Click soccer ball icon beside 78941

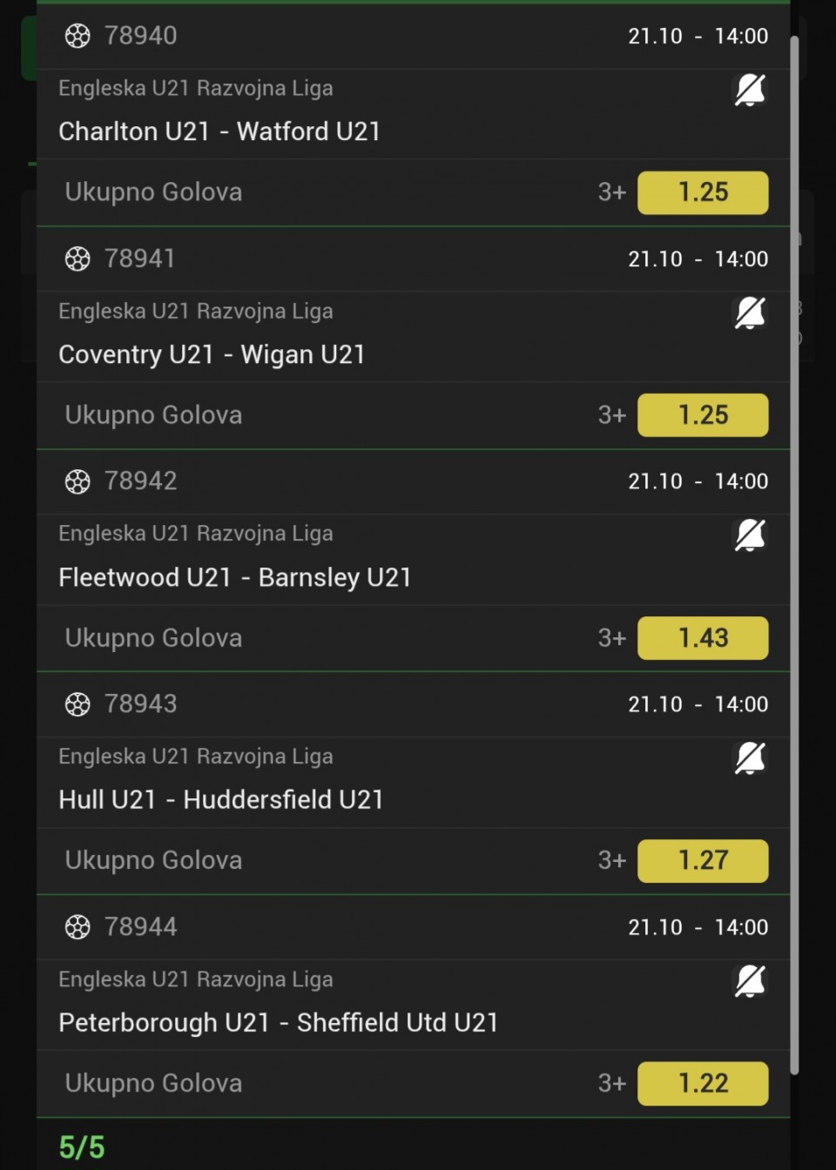(78, 259)
